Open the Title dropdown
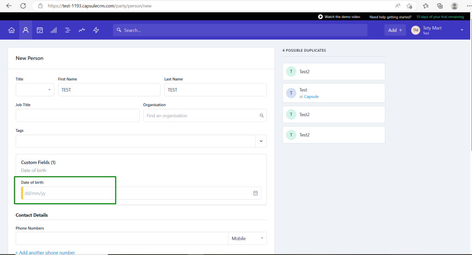The width and height of the screenshot is (472, 255). tap(35, 90)
